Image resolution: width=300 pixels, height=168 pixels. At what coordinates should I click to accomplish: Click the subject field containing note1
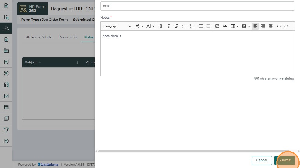(x=197, y=6)
